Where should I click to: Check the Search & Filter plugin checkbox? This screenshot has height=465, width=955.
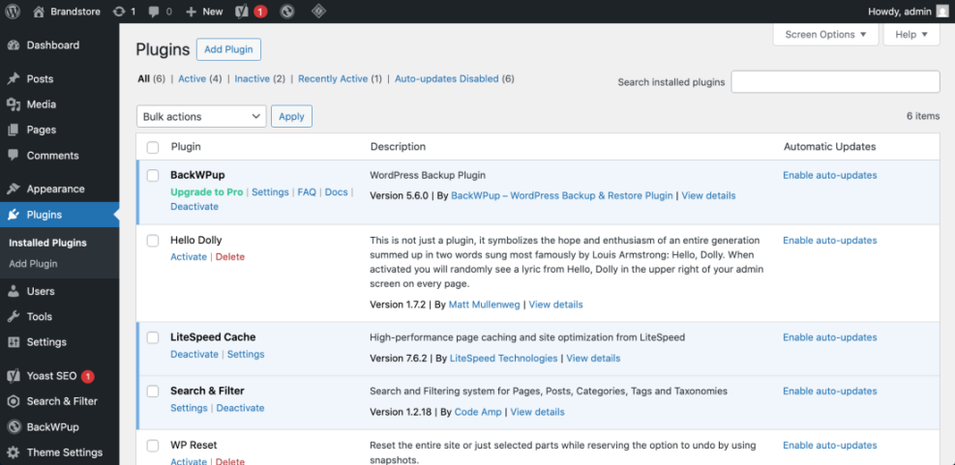coord(153,391)
